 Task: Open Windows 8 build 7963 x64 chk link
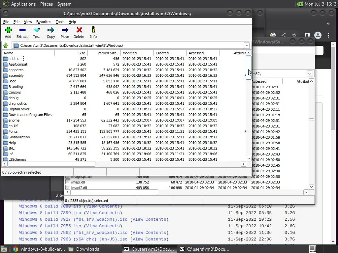(x=73, y=239)
